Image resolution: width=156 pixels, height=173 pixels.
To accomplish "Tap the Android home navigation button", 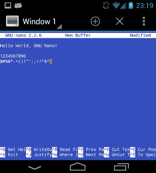I will point(78,166).
